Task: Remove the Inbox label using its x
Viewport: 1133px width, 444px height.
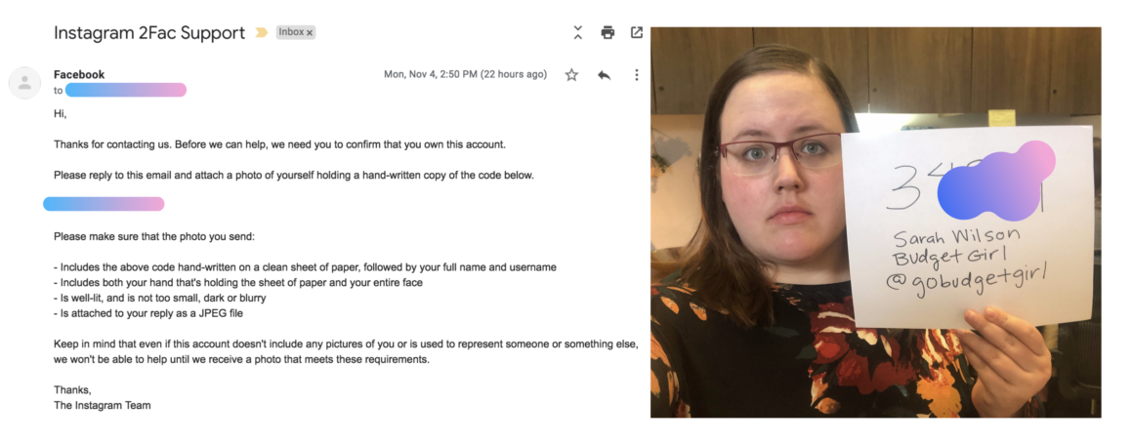Action: (310, 32)
